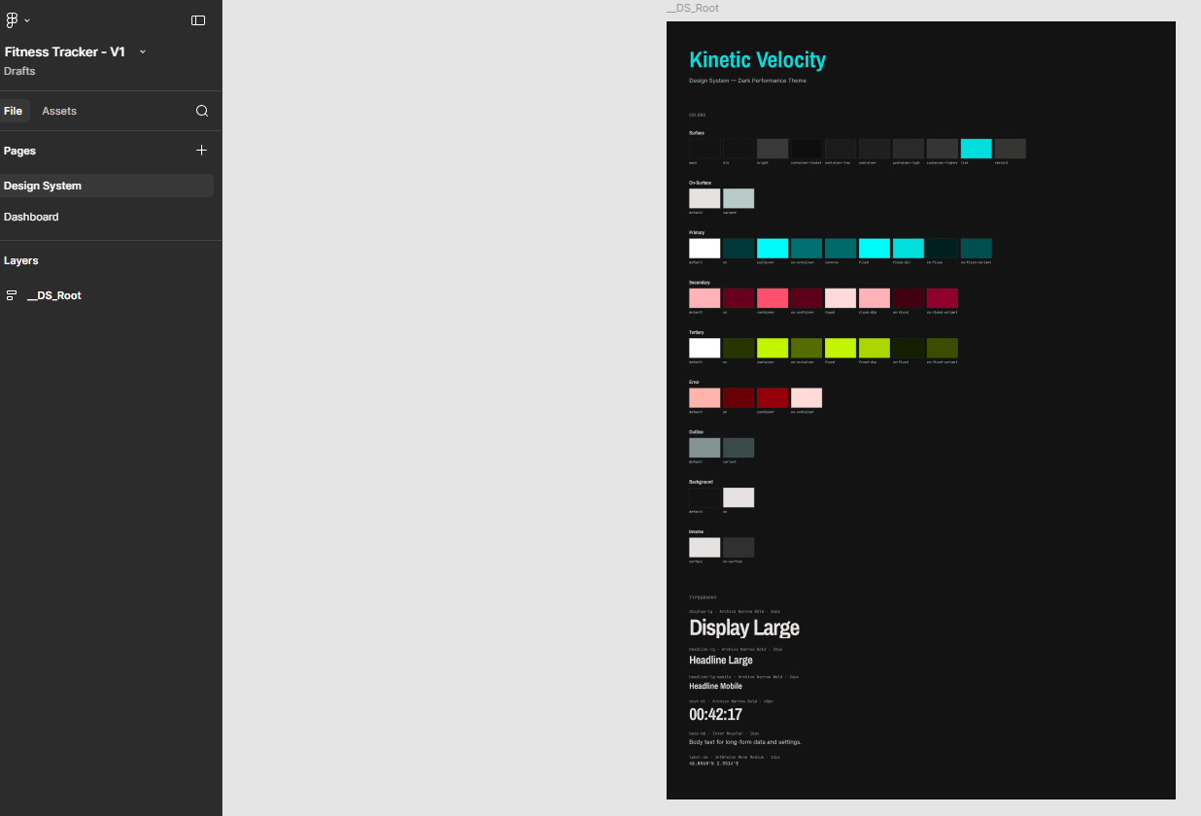The width and height of the screenshot is (1201, 816).
Task: Click the frame icon beside __DS_Root layer
Action: point(12,295)
